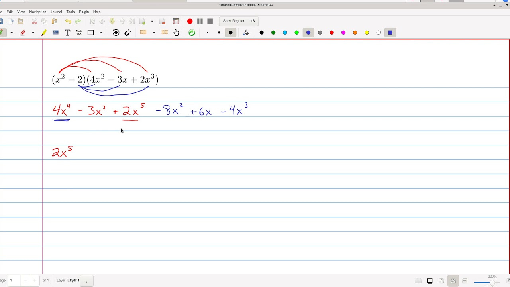The width and height of the screenshot is (510, 287).
Task: Open the View menu
Action: coord(21,12)
